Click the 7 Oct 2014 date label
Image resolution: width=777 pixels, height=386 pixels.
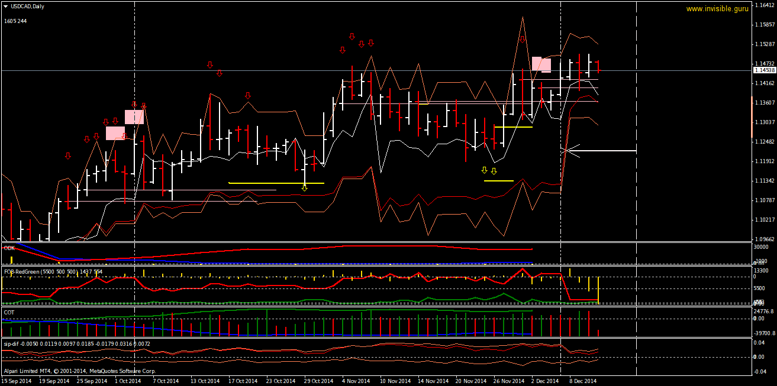[166, 381]
